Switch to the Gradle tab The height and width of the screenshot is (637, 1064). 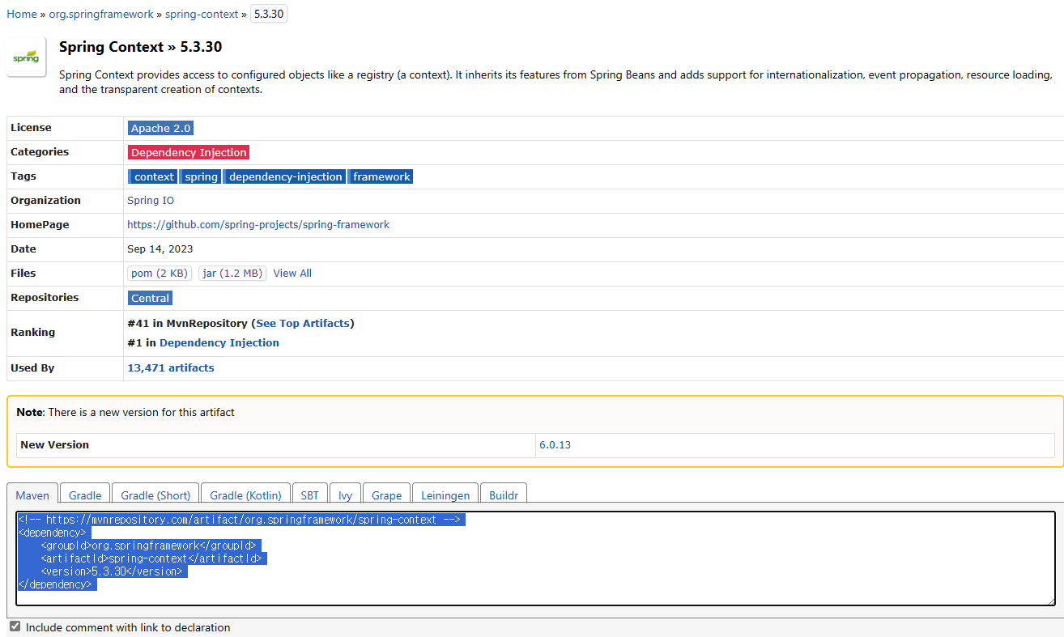coord(85,495)
